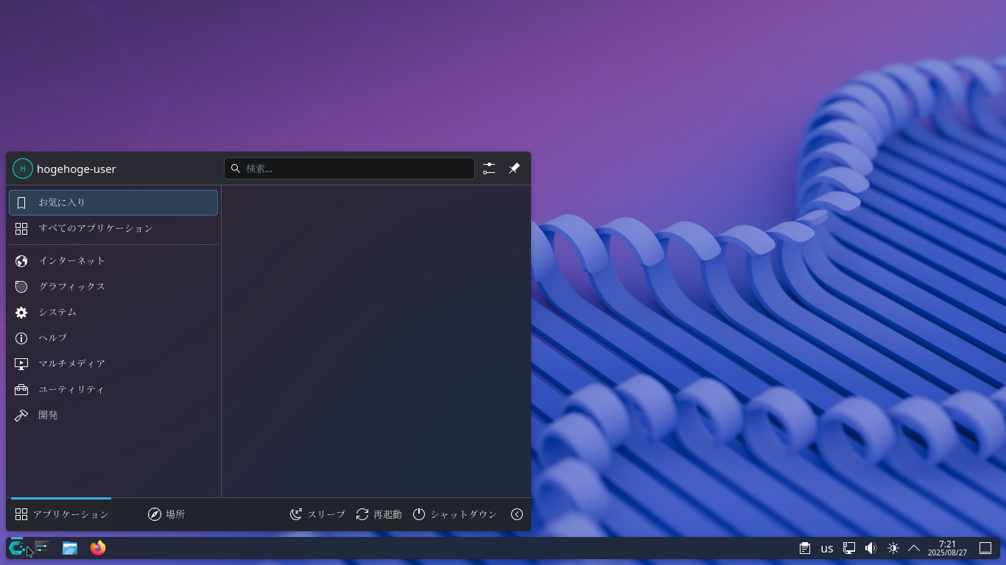Click the application launcher icon in taskbar
The height and width of the screenshot is (565, 1006).
pyautogui.click(x=16, y=548)
